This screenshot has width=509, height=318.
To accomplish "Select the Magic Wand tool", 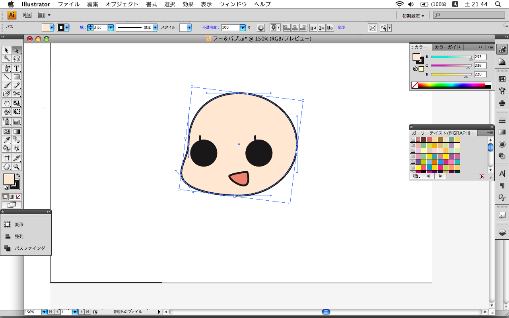I will tap(7, 58).
